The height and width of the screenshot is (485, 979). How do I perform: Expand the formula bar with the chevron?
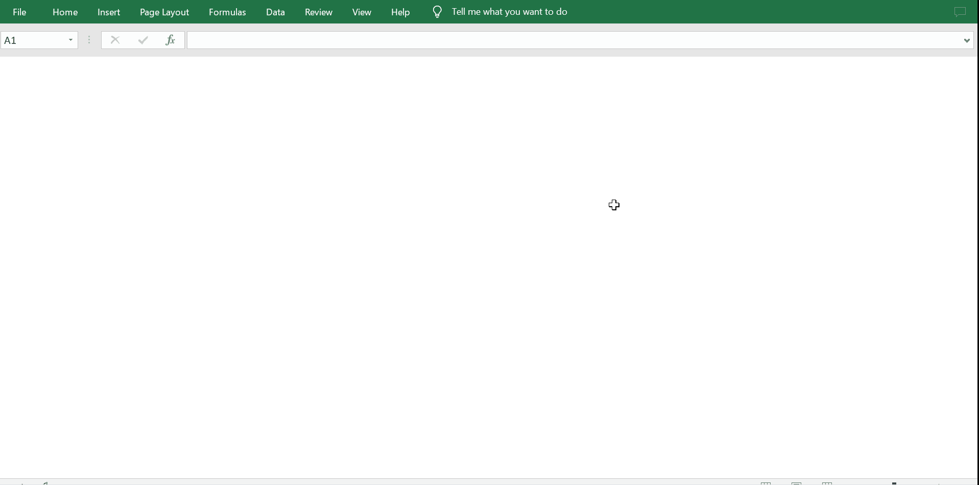(x=967, y=40)
